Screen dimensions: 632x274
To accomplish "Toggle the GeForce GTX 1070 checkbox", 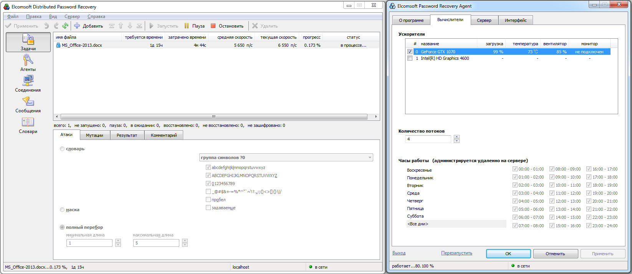I will (x=410, y=52).
